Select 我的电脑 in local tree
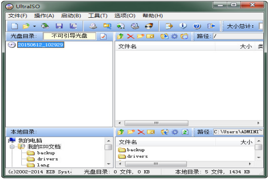 tap(30, 141)
